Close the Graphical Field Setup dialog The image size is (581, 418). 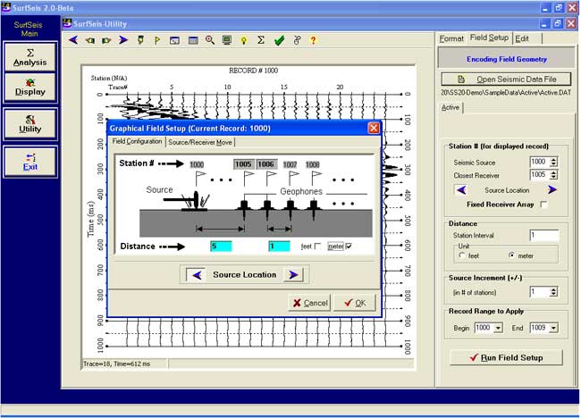point(374,128)
